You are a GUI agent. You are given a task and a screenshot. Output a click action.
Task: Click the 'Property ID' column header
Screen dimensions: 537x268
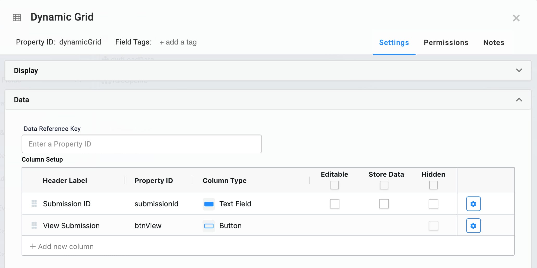[x=154, y=181]
